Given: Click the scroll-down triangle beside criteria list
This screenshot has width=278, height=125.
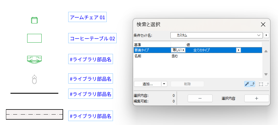Looking at the screenshot, I should (x=266, y=74).
